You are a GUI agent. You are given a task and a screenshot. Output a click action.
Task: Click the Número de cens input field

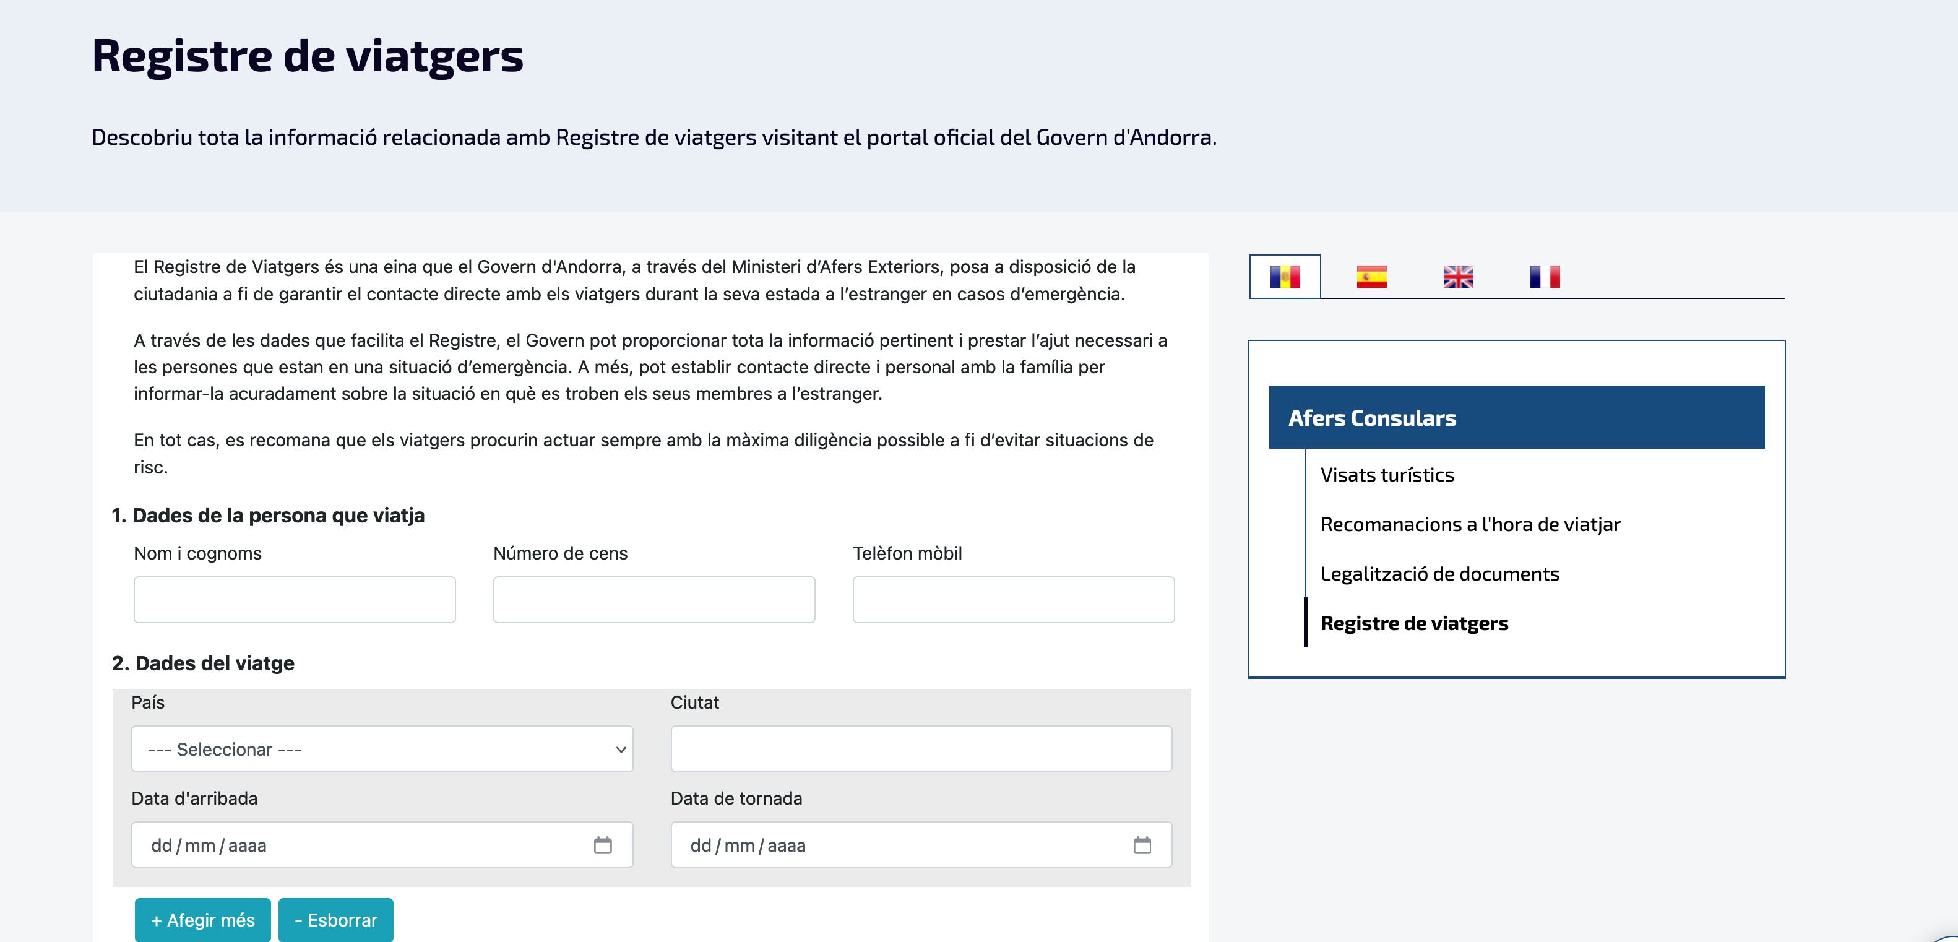[653, 599]
